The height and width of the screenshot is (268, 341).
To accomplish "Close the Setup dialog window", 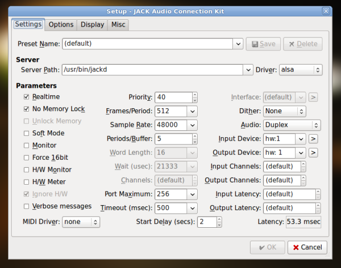I will pos(326,11).
